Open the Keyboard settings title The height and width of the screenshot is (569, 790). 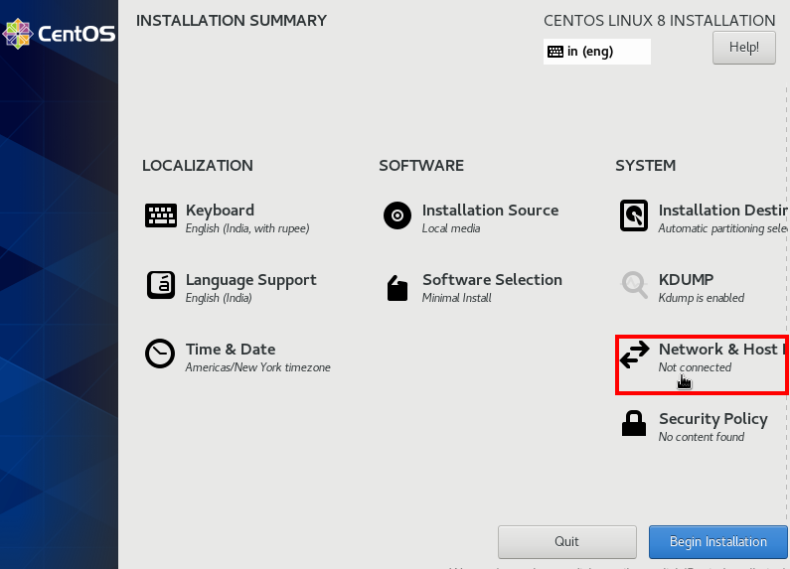[220, 210]
